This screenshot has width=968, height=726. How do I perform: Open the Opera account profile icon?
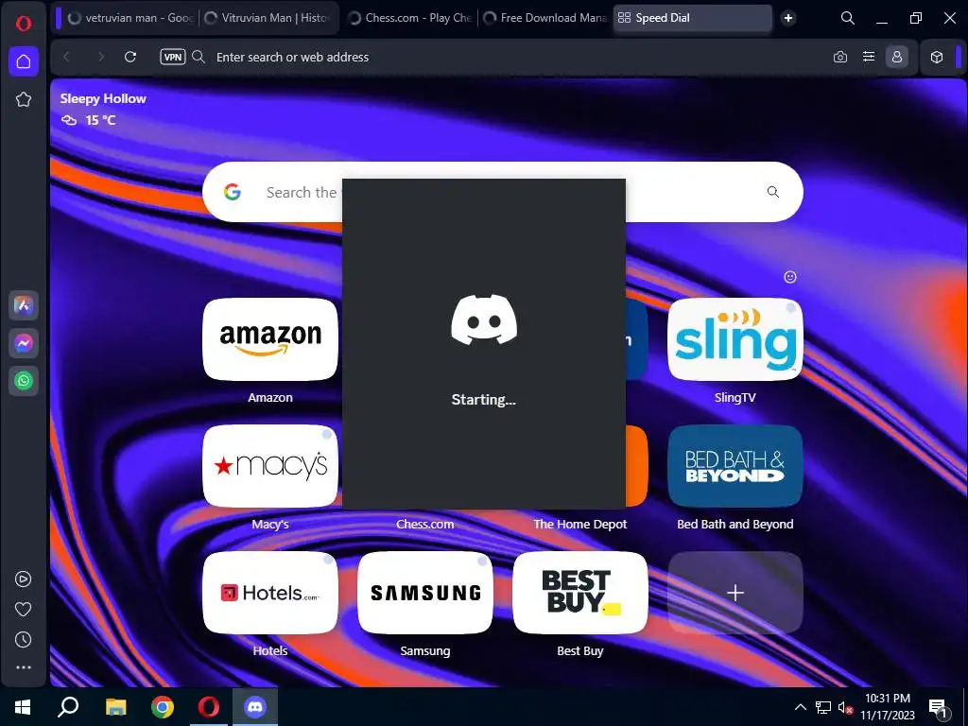coord(897,57)
